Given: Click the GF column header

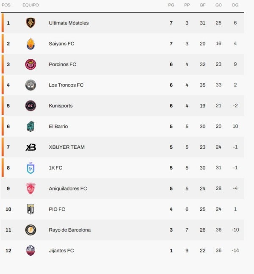Looking at the screenshot, I should click(202, 5).
